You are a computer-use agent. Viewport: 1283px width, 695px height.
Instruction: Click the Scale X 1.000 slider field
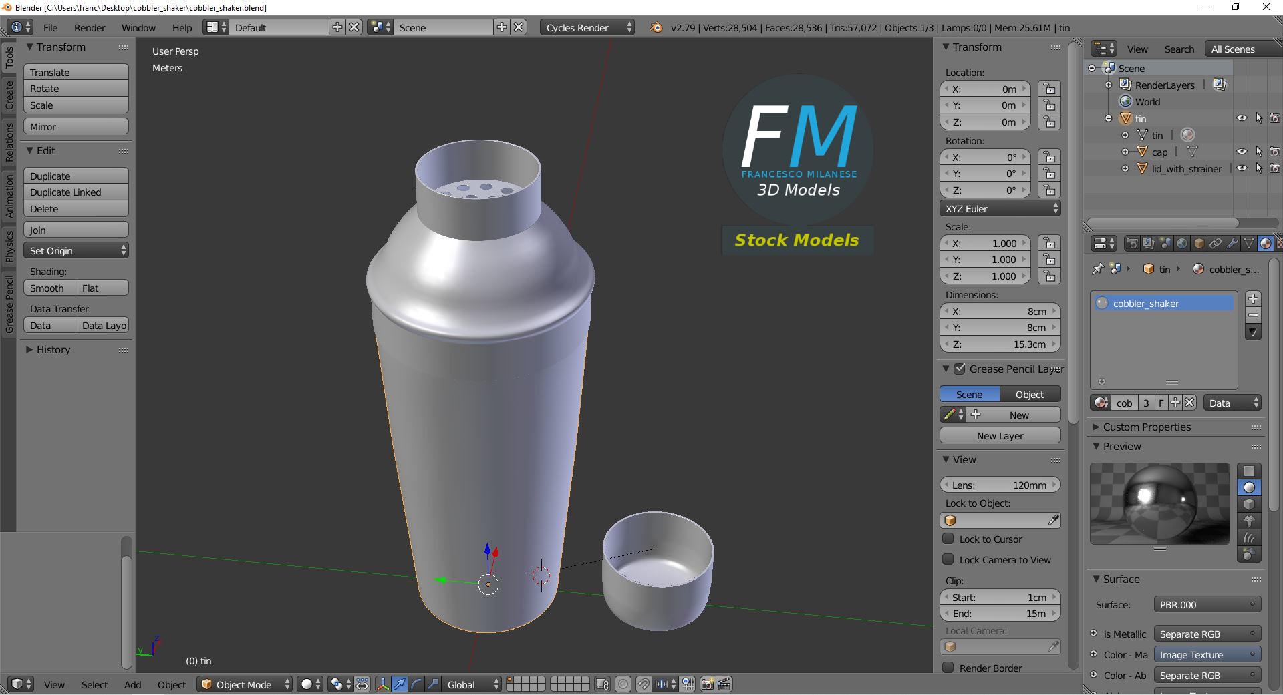pyautogui.click(x=986, y=243)
